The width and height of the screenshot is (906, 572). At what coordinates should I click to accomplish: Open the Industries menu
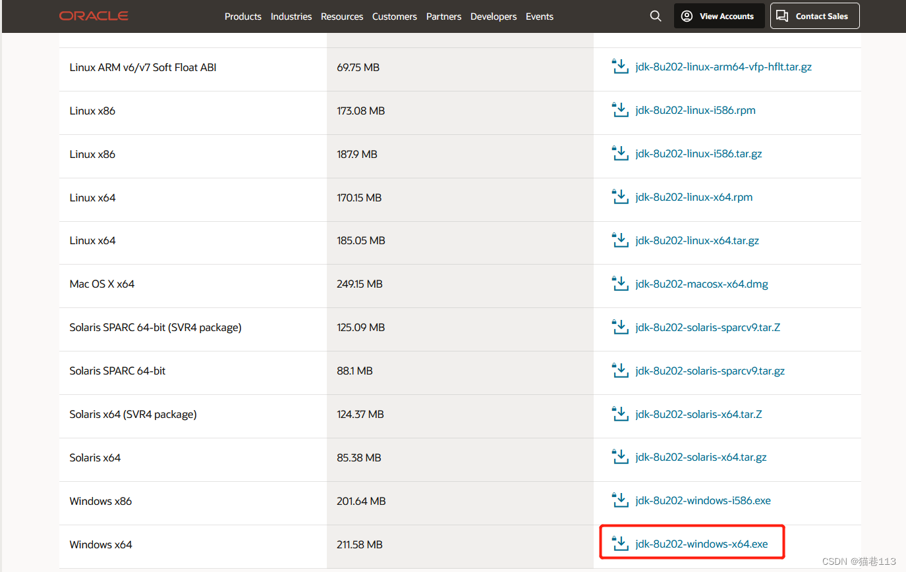tap(291, 16)
